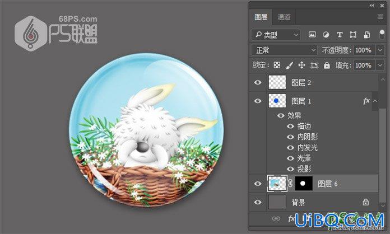Hide 图层 2 with its eye icon
Image resolution: width=390 pixels, height=234 pixels.
click(x=258, y=82)
